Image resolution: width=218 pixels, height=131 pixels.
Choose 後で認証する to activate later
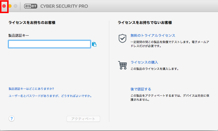pos(141,89)
